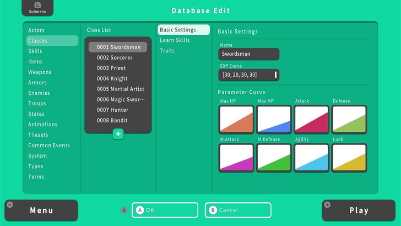Open the Defense parameter curve

tap(349, 120)
